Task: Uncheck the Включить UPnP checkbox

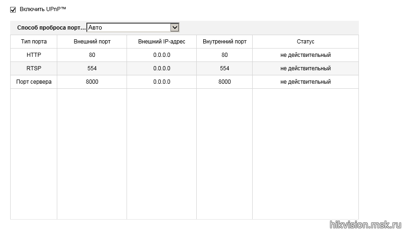Action: click(x=13, y=10)
